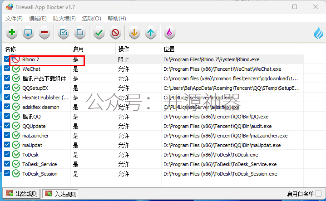Click the monitor Add Process toolbar icon
The width and height of the screenshot is (326, 201).
pos(28,33)
